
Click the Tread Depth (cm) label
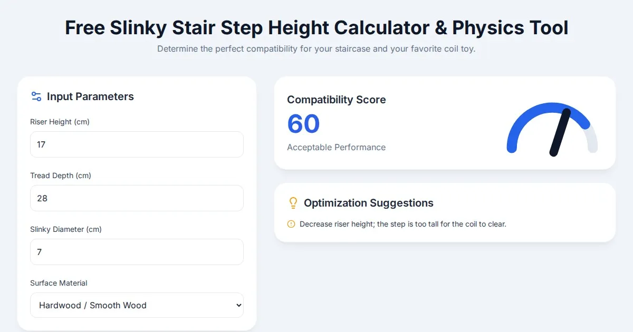click(61, 175)
